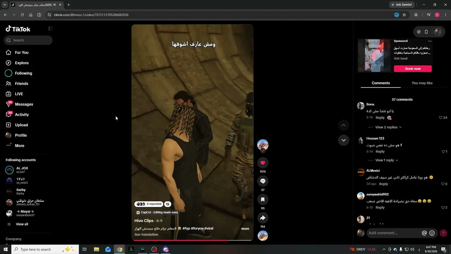Switch to the You may like tab

[x=422, y=83]
